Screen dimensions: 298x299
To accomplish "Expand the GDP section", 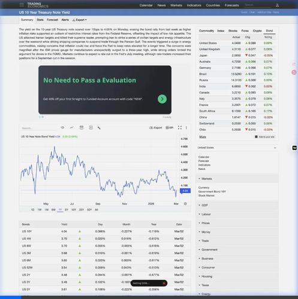I will point(237,205).
